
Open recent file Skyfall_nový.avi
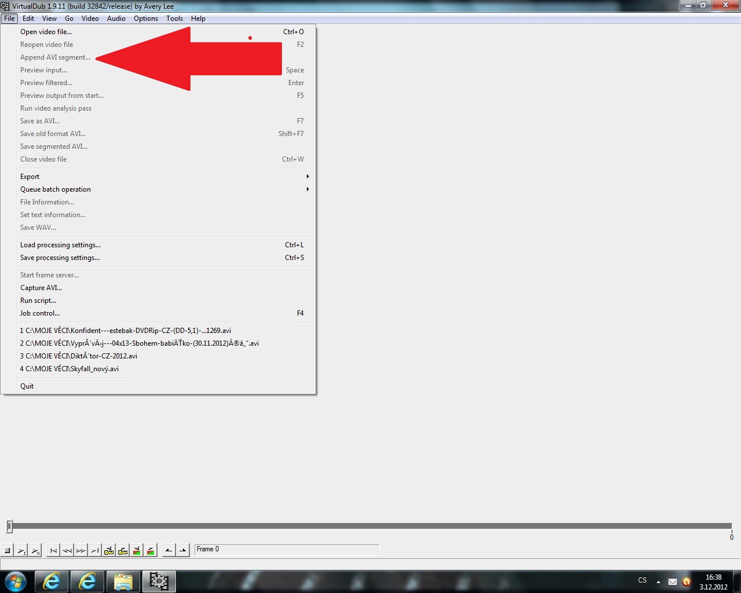click(159, 369)
